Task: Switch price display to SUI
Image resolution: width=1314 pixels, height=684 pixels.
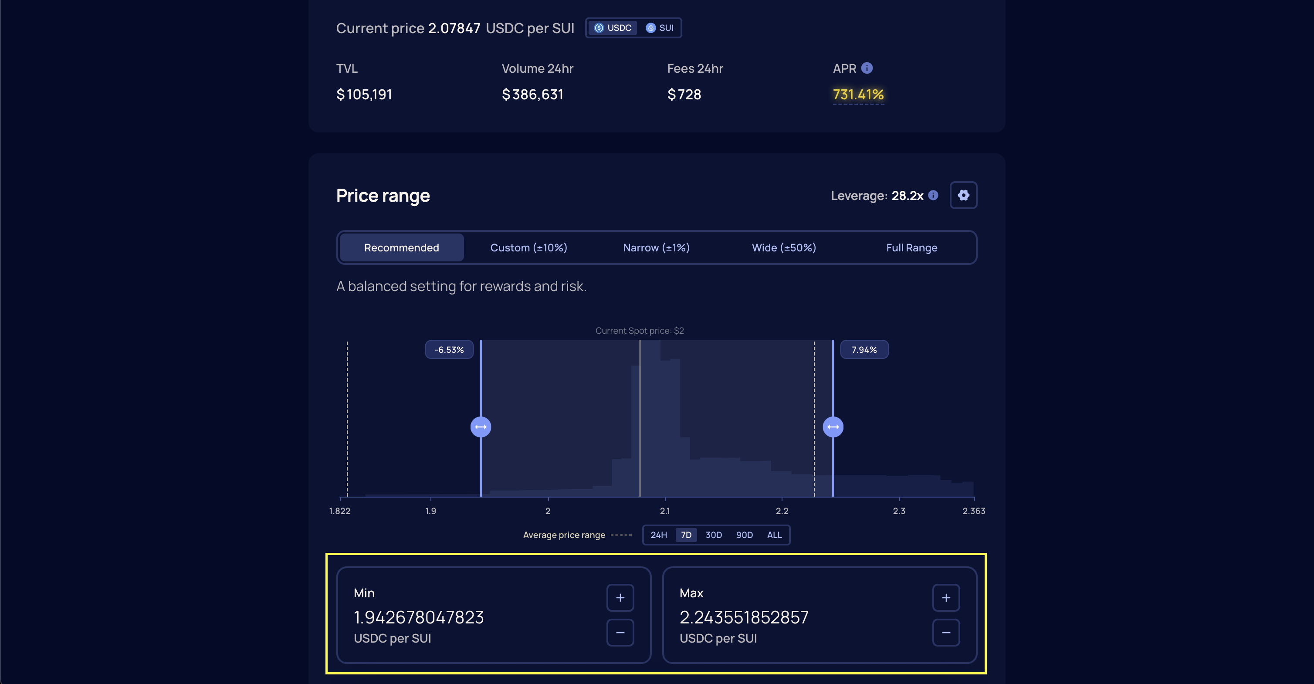Action: click(x=660, y=28)
